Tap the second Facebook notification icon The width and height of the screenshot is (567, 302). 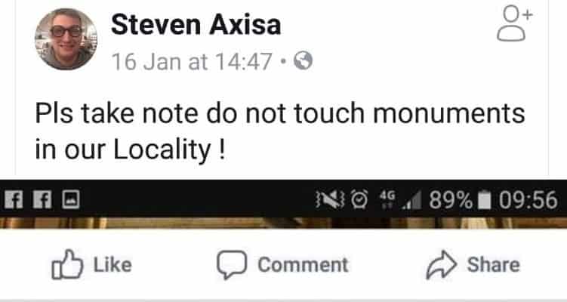42,199
